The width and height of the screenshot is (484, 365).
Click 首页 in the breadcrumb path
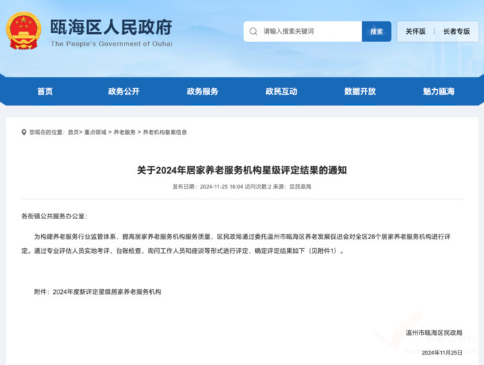(x=73, y=132)
